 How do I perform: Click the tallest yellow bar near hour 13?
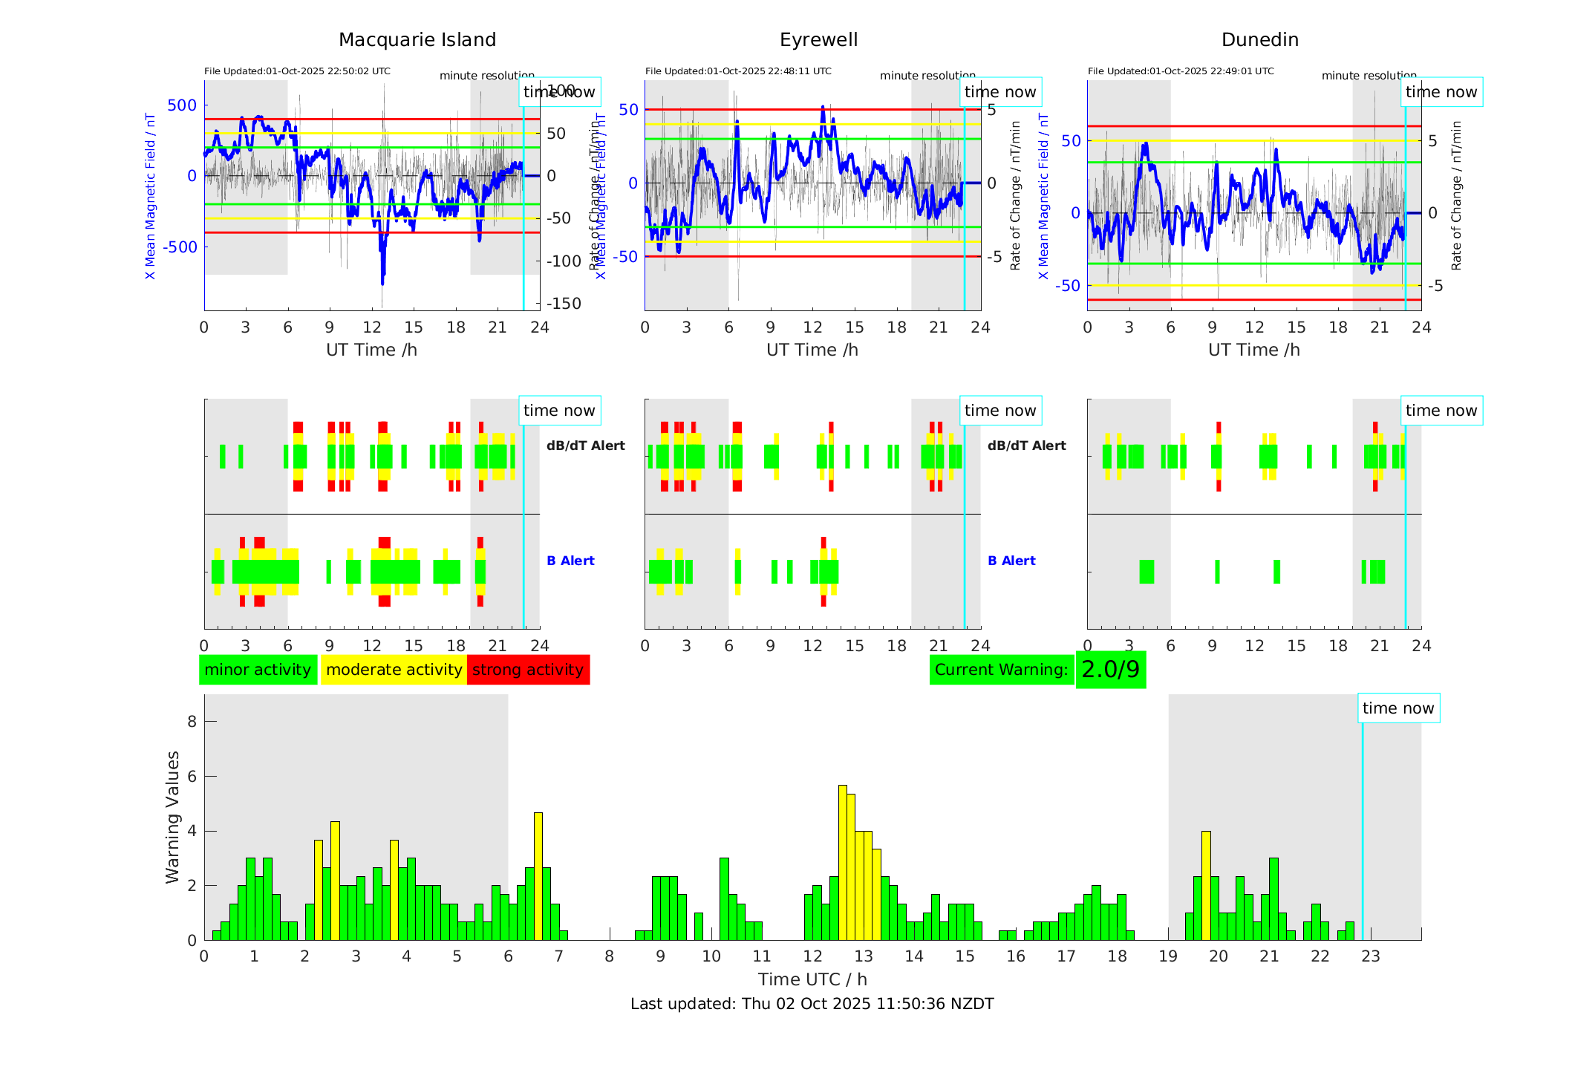click(843, 861)
